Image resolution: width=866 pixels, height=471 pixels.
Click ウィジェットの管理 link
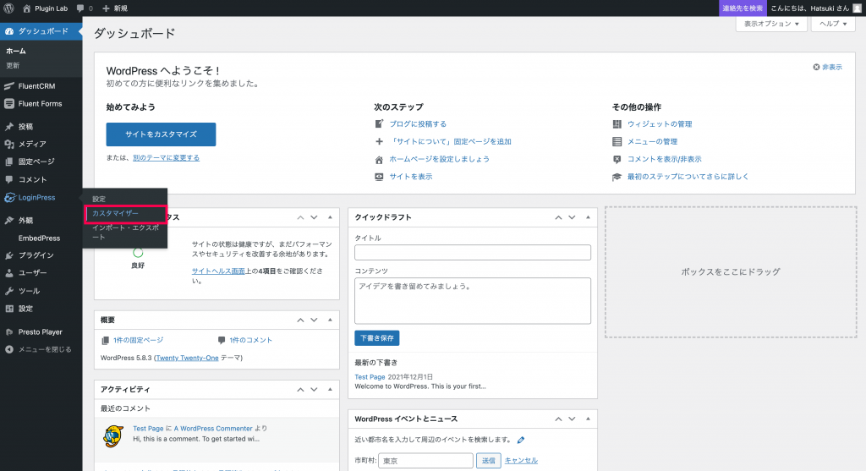[x=660, y=124]
